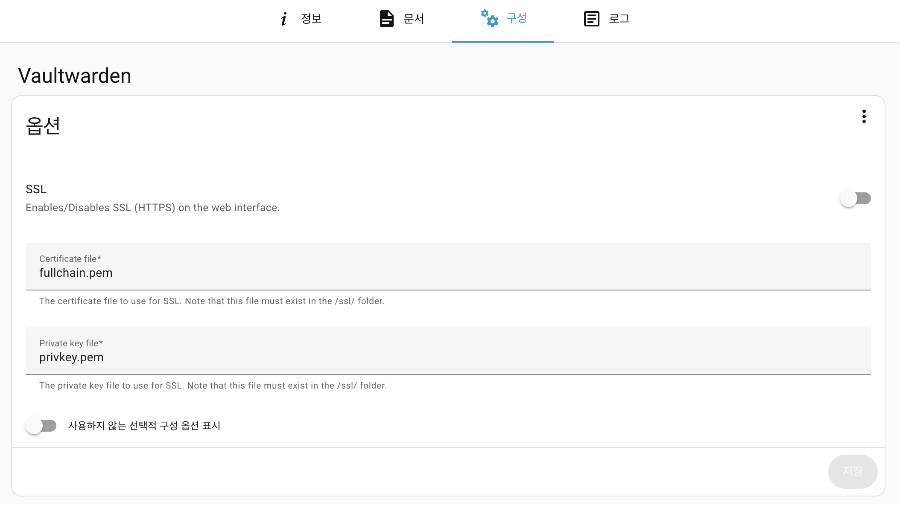Enable 사용하지 않는 선택적 구성 옵션 표시 toggle
Image resolution: width=900 pixels, height=505 pixels.
tap(41, 426)
